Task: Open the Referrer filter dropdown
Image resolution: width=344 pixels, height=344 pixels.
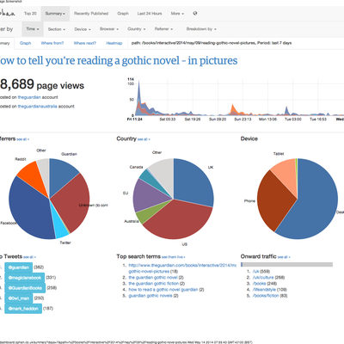Action: point(163,29)
